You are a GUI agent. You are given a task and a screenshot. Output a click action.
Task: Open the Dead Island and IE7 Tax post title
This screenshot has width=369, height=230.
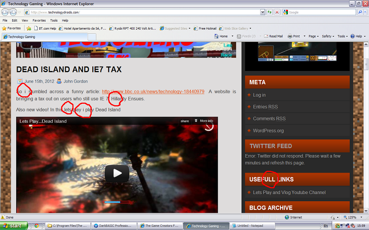69,69
